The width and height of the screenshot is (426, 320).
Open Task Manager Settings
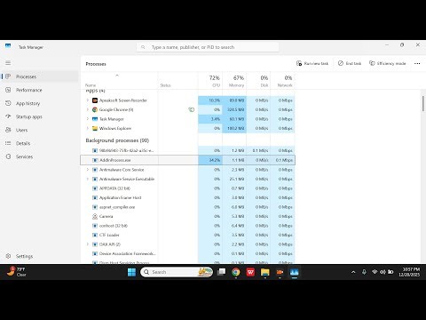[x=40, y=256]
